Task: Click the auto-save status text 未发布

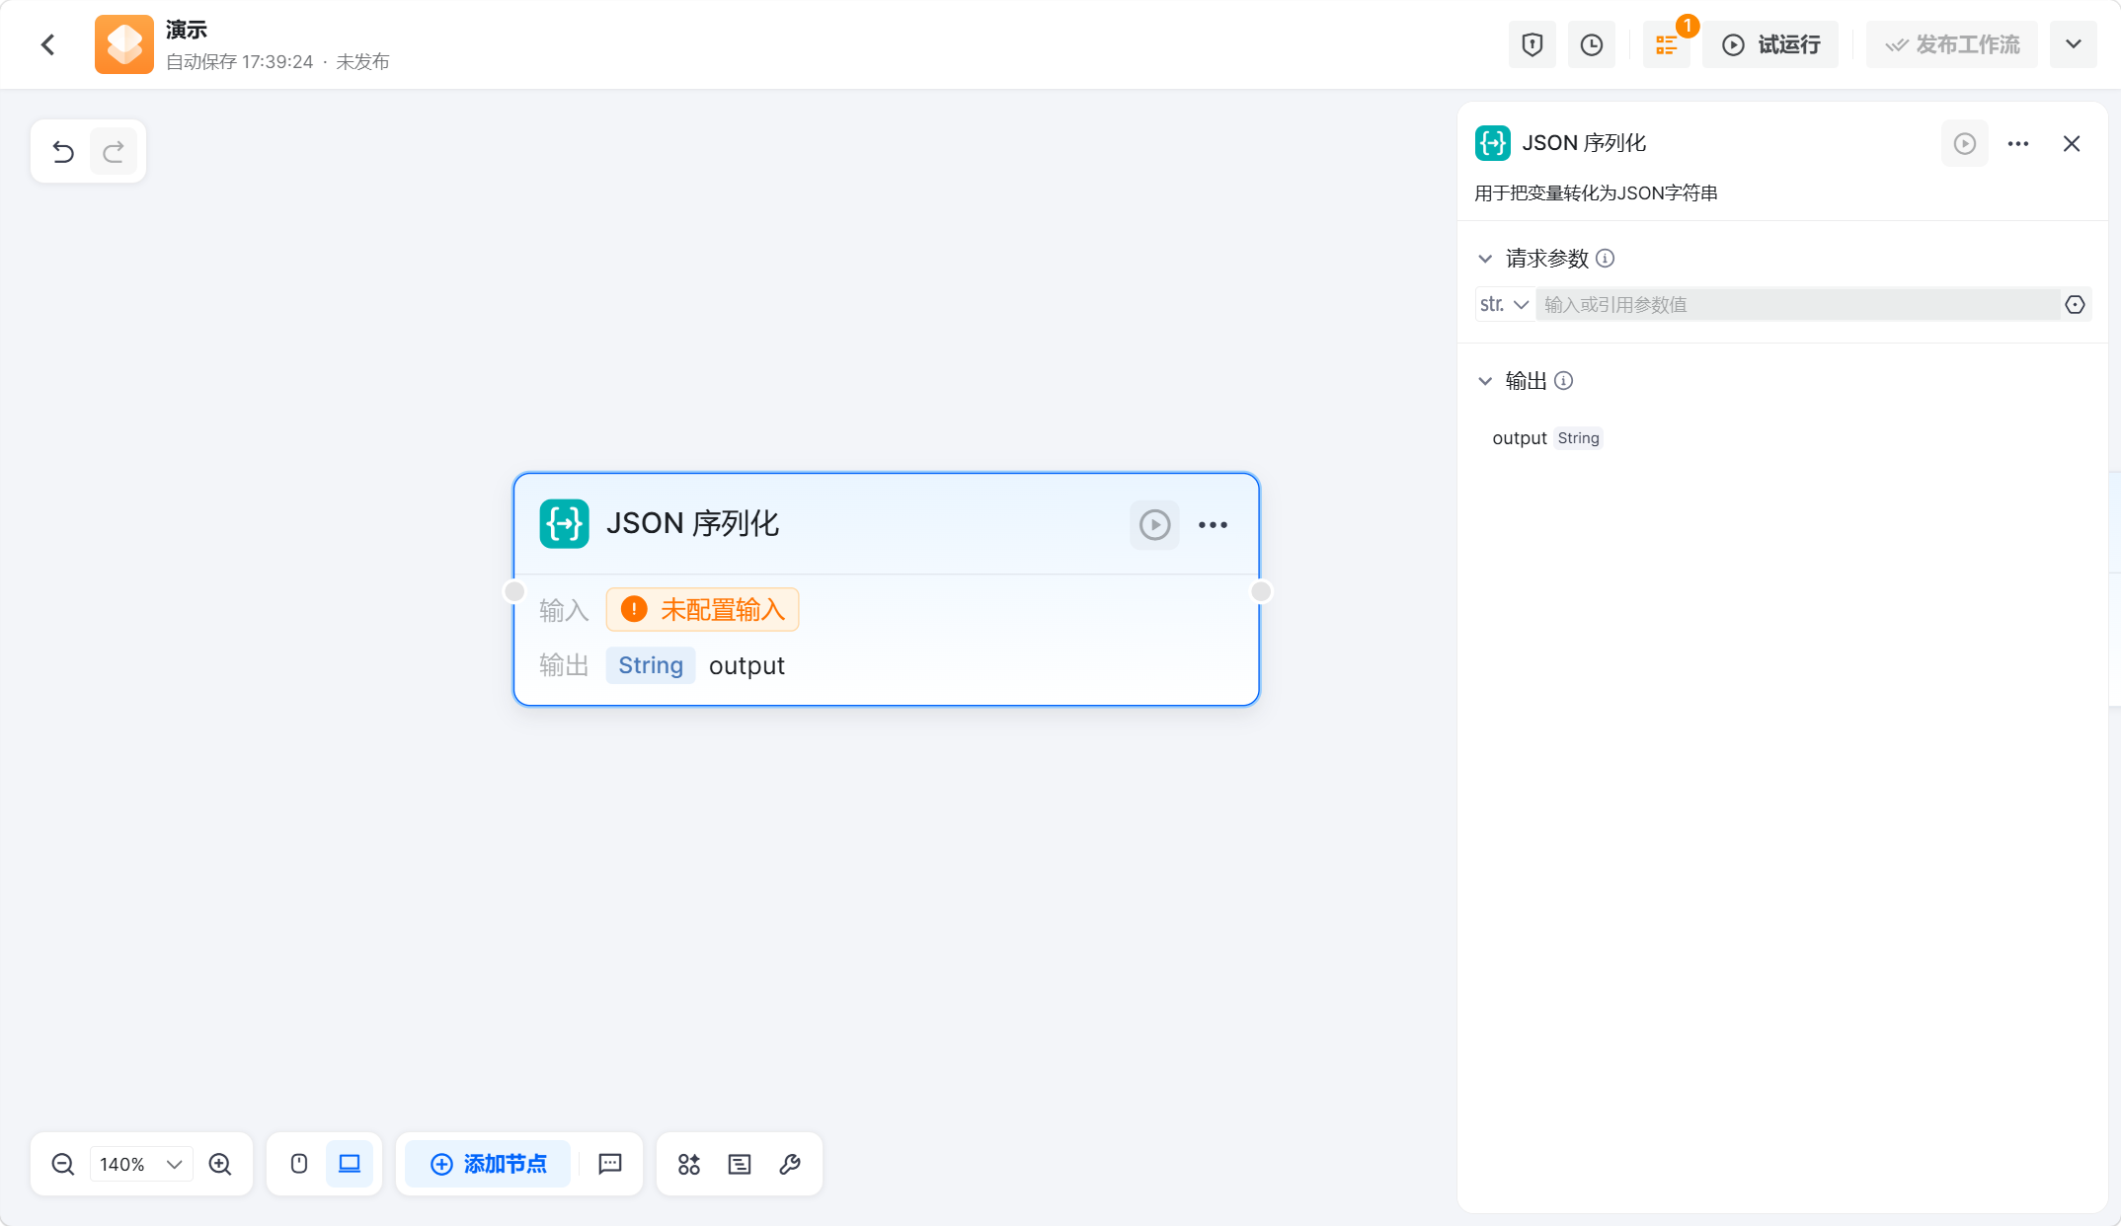Action: point(362,61)
